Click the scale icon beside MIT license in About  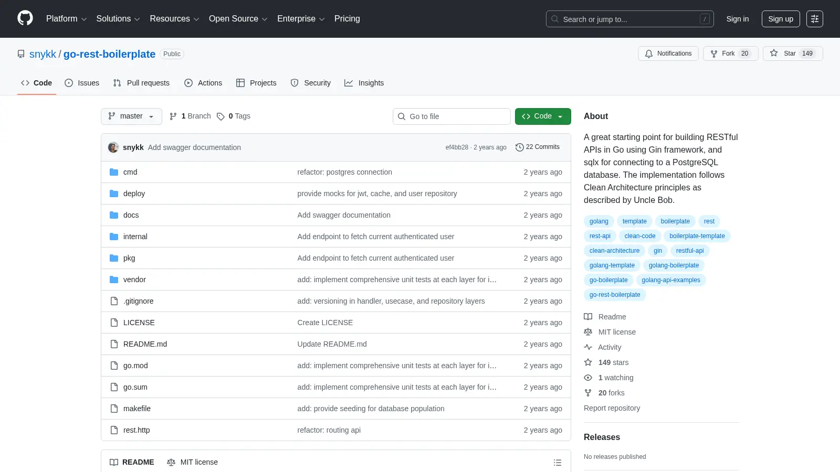click(588, 332)
